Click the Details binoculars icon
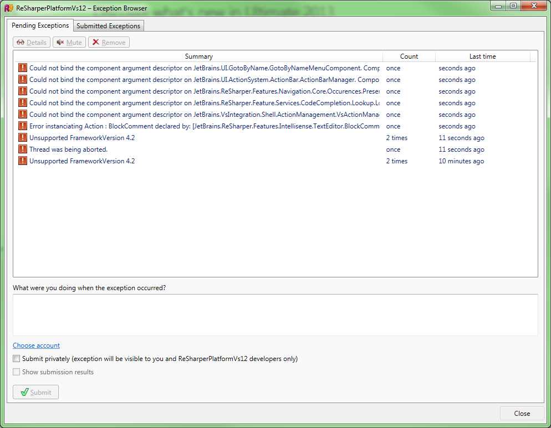551x428 pixels. 22,42
